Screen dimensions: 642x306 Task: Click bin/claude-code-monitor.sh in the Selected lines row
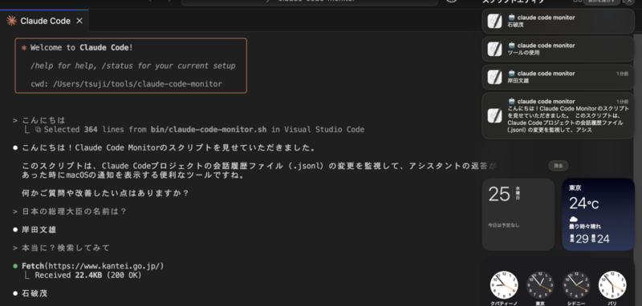click(209, 130)
